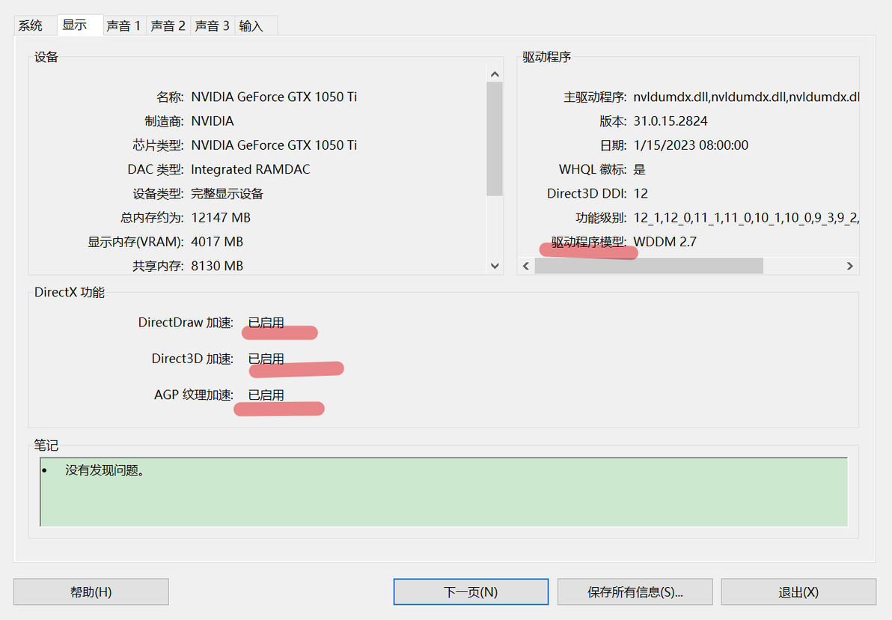Click the device list vertical scrollbar thumb

[495, 139]
